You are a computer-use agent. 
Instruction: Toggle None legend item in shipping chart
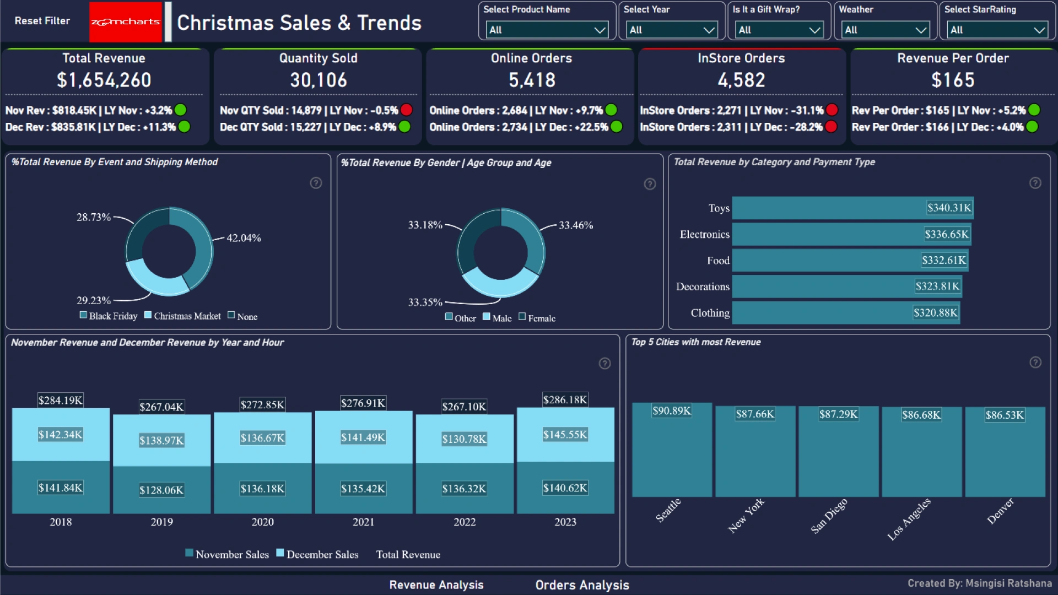[242, 316]
